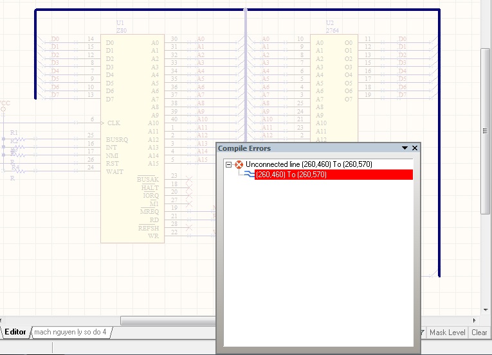Click the WAIT pin label
Viewport: 492px width, 355px height.
[x=115, y=171]
